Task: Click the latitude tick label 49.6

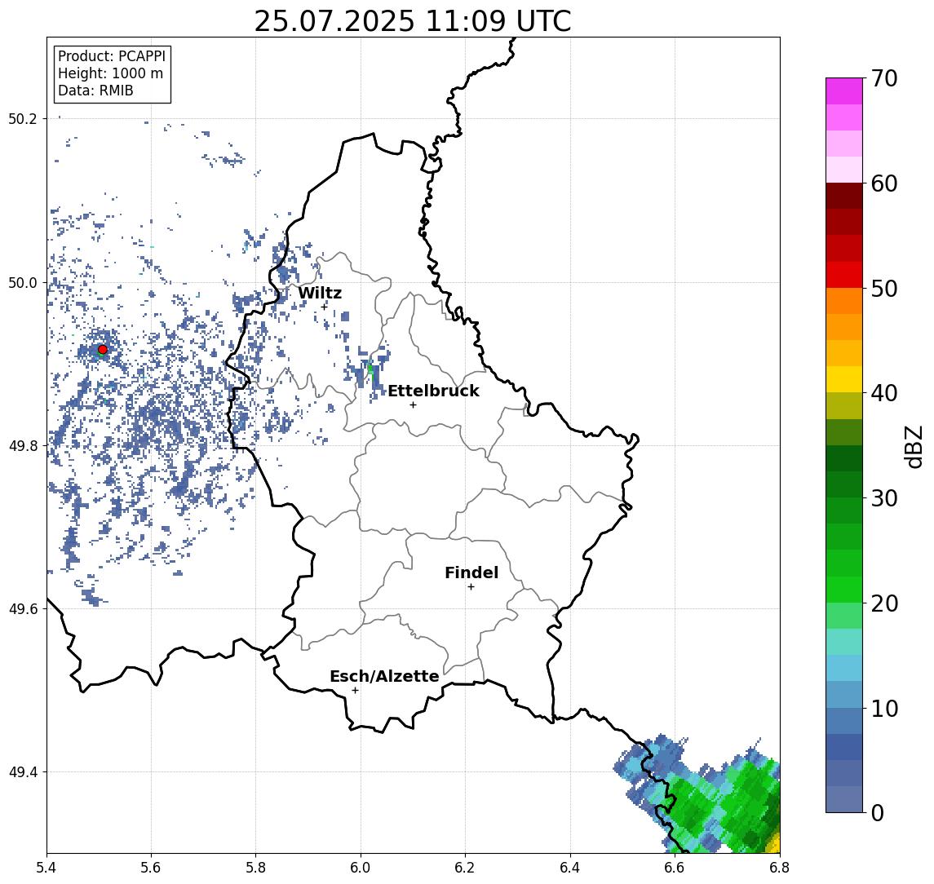Action: click(23, 609)
